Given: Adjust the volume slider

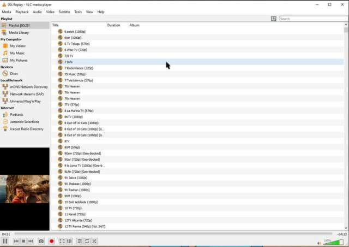Looking at the screenshot, I should tap(333, 242).
